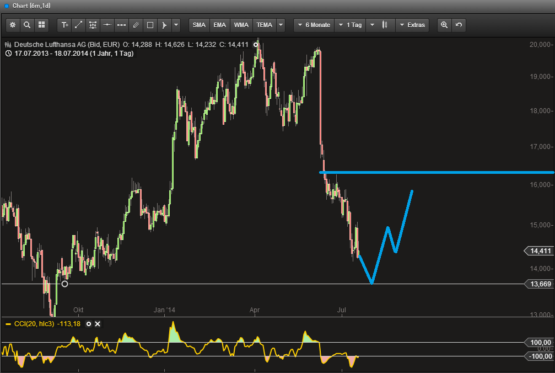Image resolution: width=555 pixels, height=373 pixels.
Task: Remove the CCI indicator with X
Action: [x=98, y=324]
